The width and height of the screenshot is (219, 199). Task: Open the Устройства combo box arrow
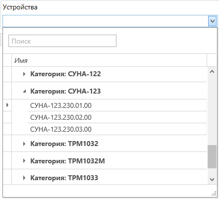pyautogui.click(x=212, y=21)
